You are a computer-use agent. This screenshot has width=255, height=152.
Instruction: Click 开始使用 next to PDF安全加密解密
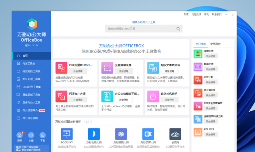211,108
